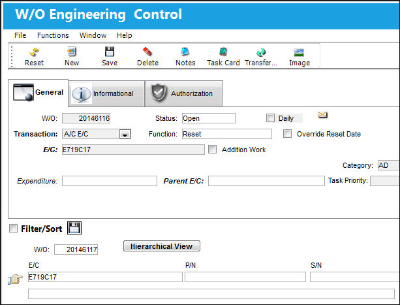Click the pointing hand icon beside E/C row
The image size is (400, 305).
click(x=15, y=280)
